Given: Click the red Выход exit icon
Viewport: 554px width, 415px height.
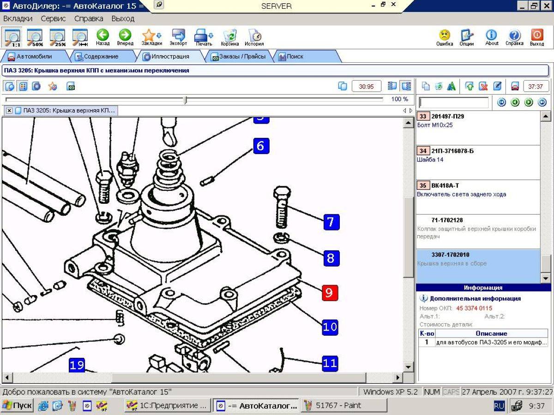Looking at the screenshot, I should pos(537,37).
